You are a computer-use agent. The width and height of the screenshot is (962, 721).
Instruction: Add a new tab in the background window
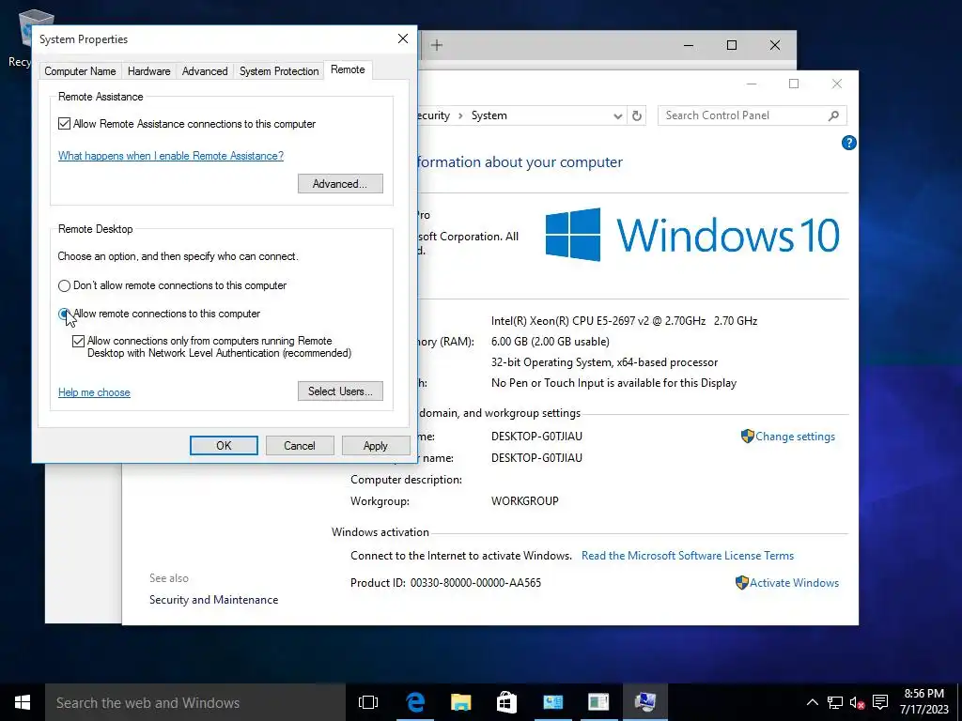point(436,45)
